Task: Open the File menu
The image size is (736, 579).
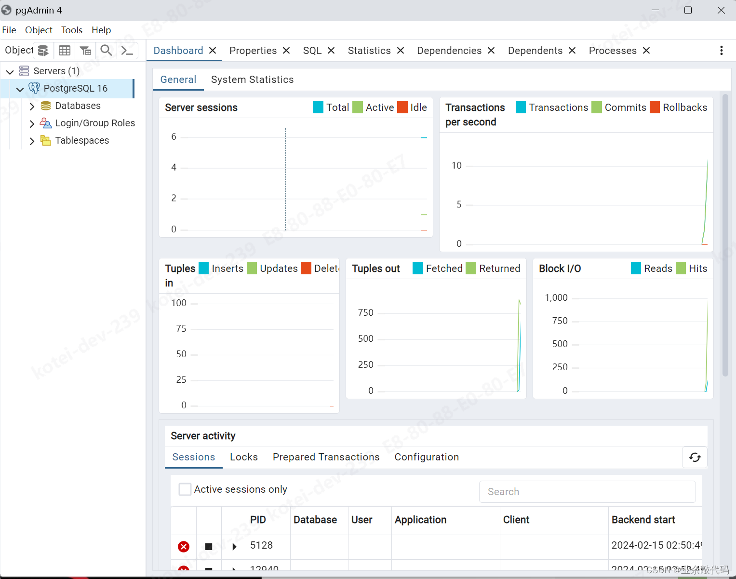Action: tap(9, 30)
